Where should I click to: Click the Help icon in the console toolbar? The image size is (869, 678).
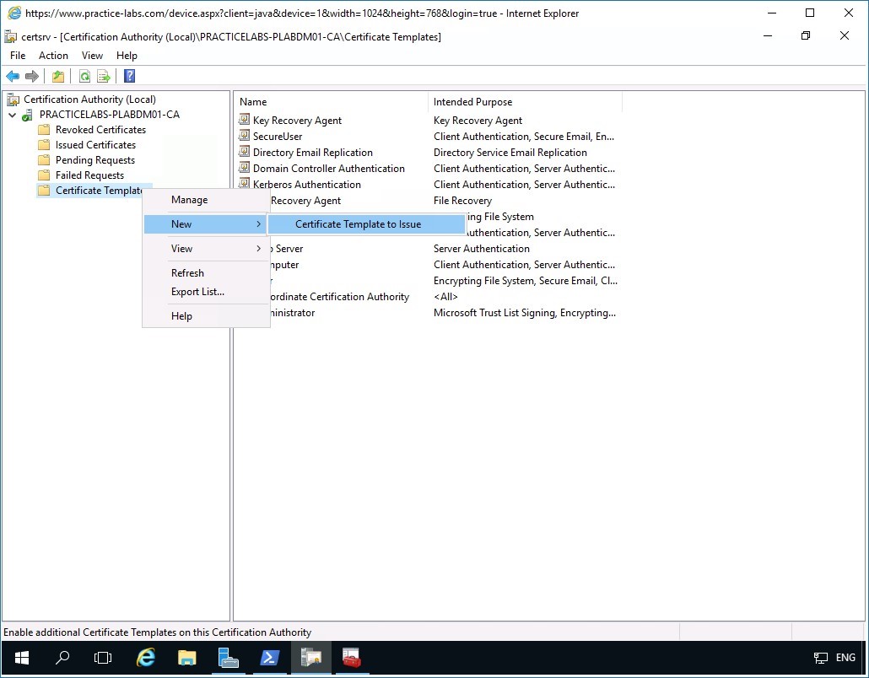click(128, 76)
